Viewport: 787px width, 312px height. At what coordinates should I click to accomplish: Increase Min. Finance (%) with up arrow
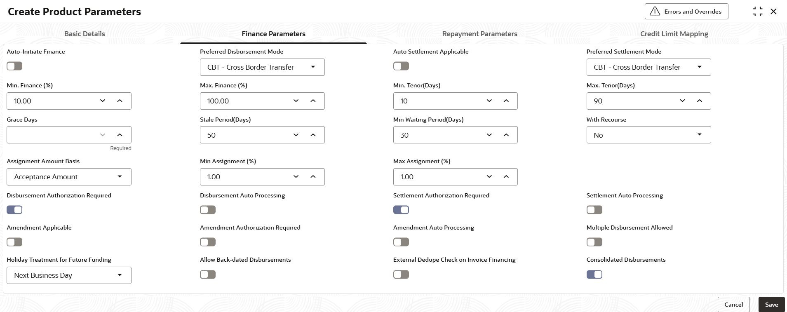120,101
